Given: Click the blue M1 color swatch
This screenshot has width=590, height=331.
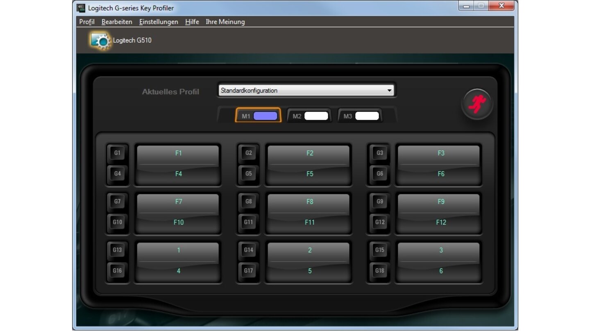Looking at the screenshot, I should (265, 116).
